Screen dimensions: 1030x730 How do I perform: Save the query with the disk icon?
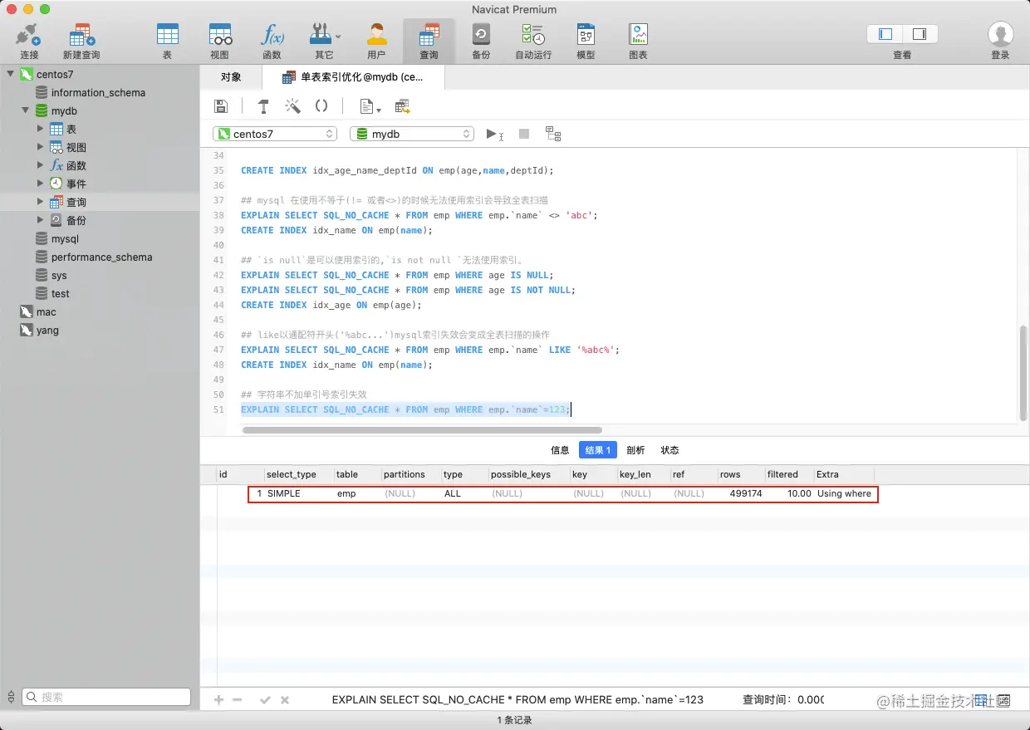pyautogui.click(x=221, y=106)
